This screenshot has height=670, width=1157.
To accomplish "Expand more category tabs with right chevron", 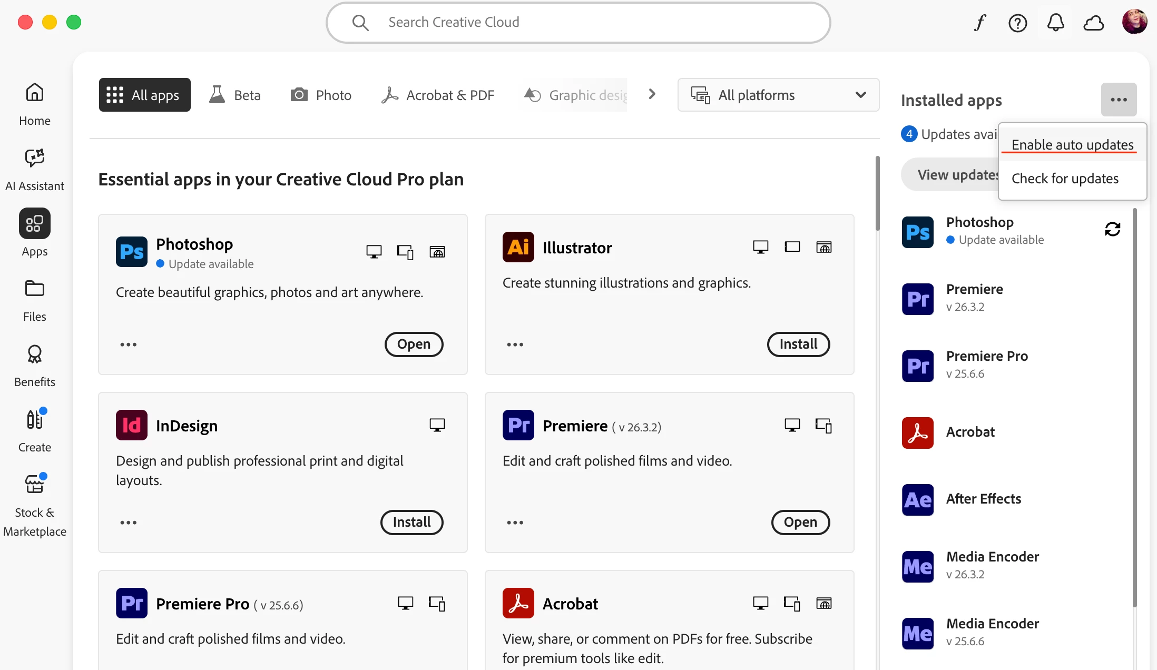I will click(x=652, y=94).
